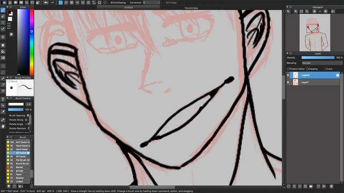Open the Blending mode dropdown
The width and height of the screenshot is (344, 193).
(322, 63)
